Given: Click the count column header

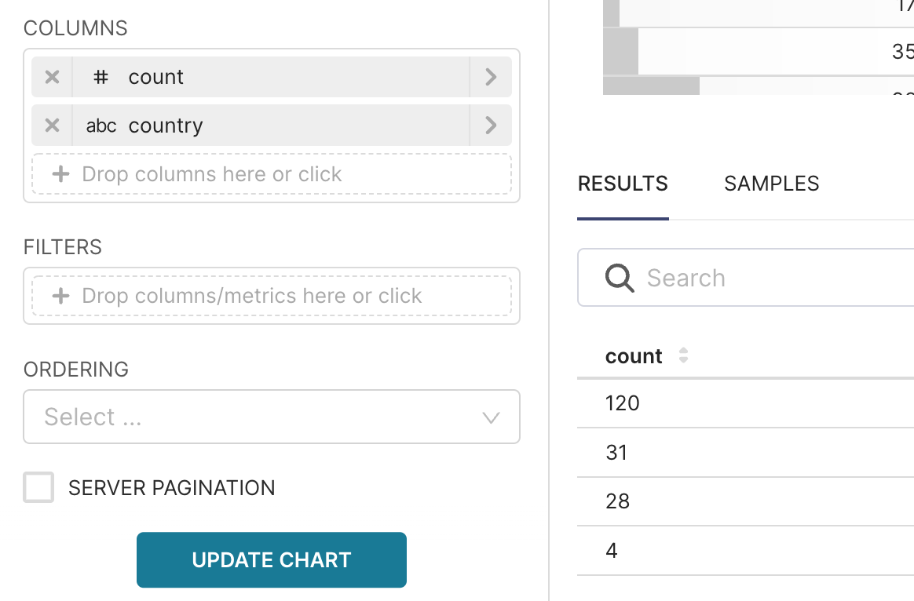Looking at the screenshot, I should click(634, 356).
